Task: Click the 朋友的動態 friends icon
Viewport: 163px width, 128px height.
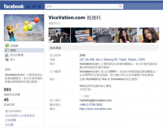Action: [7, 55]
